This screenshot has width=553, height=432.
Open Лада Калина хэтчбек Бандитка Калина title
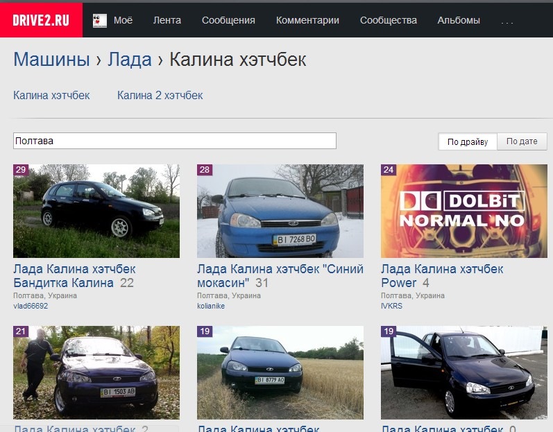[x=74, y=276]
